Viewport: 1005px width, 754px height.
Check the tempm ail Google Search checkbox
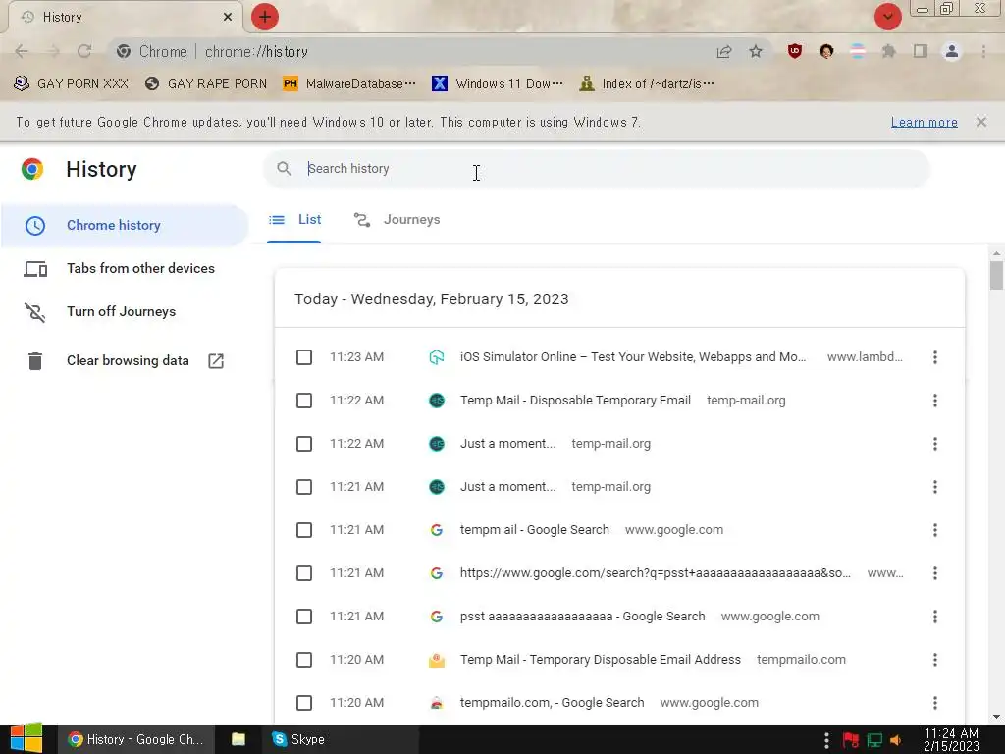[x=304, y=530]
